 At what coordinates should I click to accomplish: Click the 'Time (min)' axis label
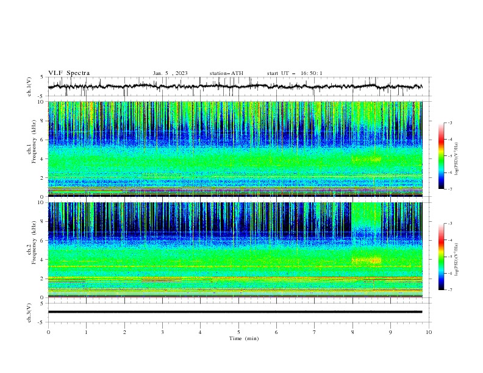point(244,338)
